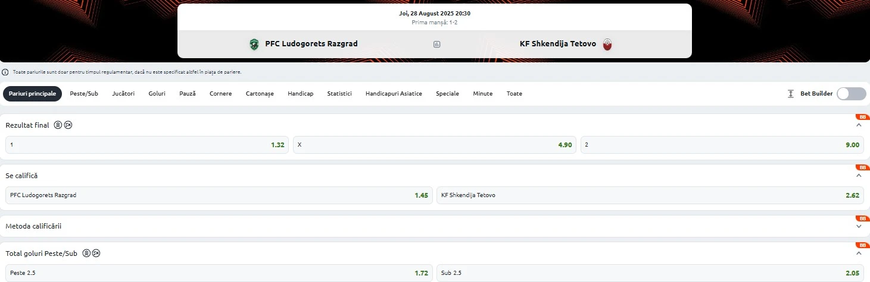Select Sub 2.5 at odds 2.05
The width and height of the screenshot is (870, 282).
coord(650,273)
